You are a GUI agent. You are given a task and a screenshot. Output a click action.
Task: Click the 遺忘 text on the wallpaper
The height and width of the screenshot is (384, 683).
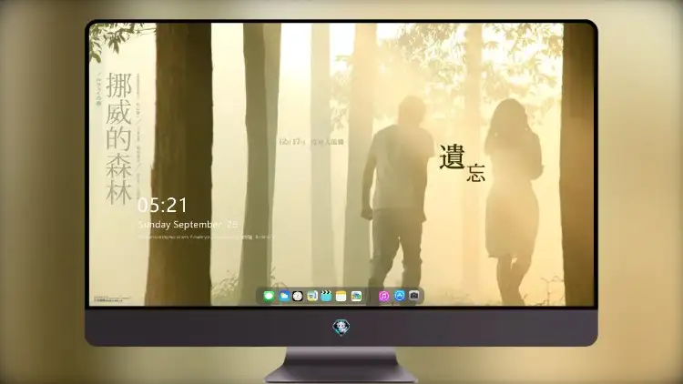tap(462, 163)
